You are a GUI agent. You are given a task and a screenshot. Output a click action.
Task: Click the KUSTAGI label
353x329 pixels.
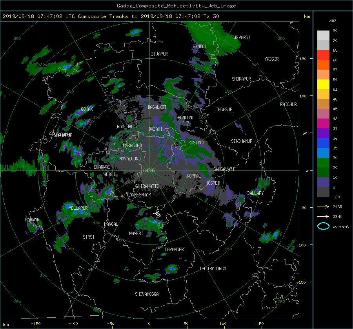197,143
